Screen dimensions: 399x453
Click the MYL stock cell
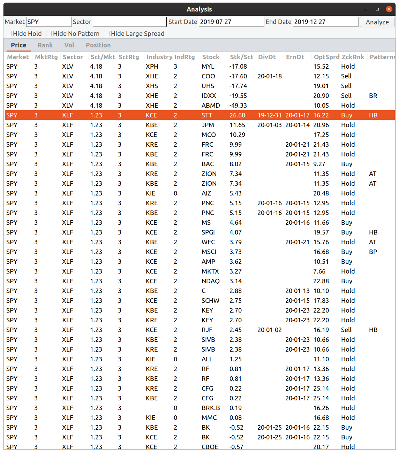[208, 66]
